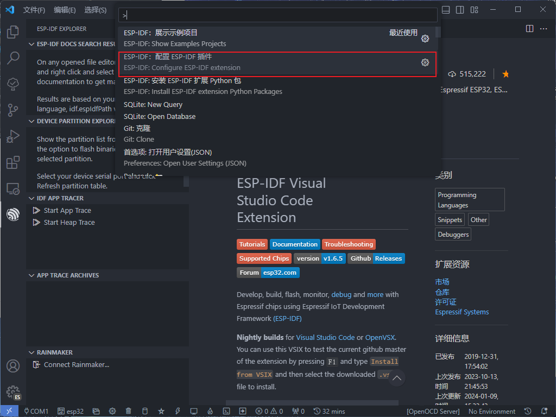Viewport: 556px width, 417px height.
Task: Open the Github Releases badge
Action: pos(376,258)
